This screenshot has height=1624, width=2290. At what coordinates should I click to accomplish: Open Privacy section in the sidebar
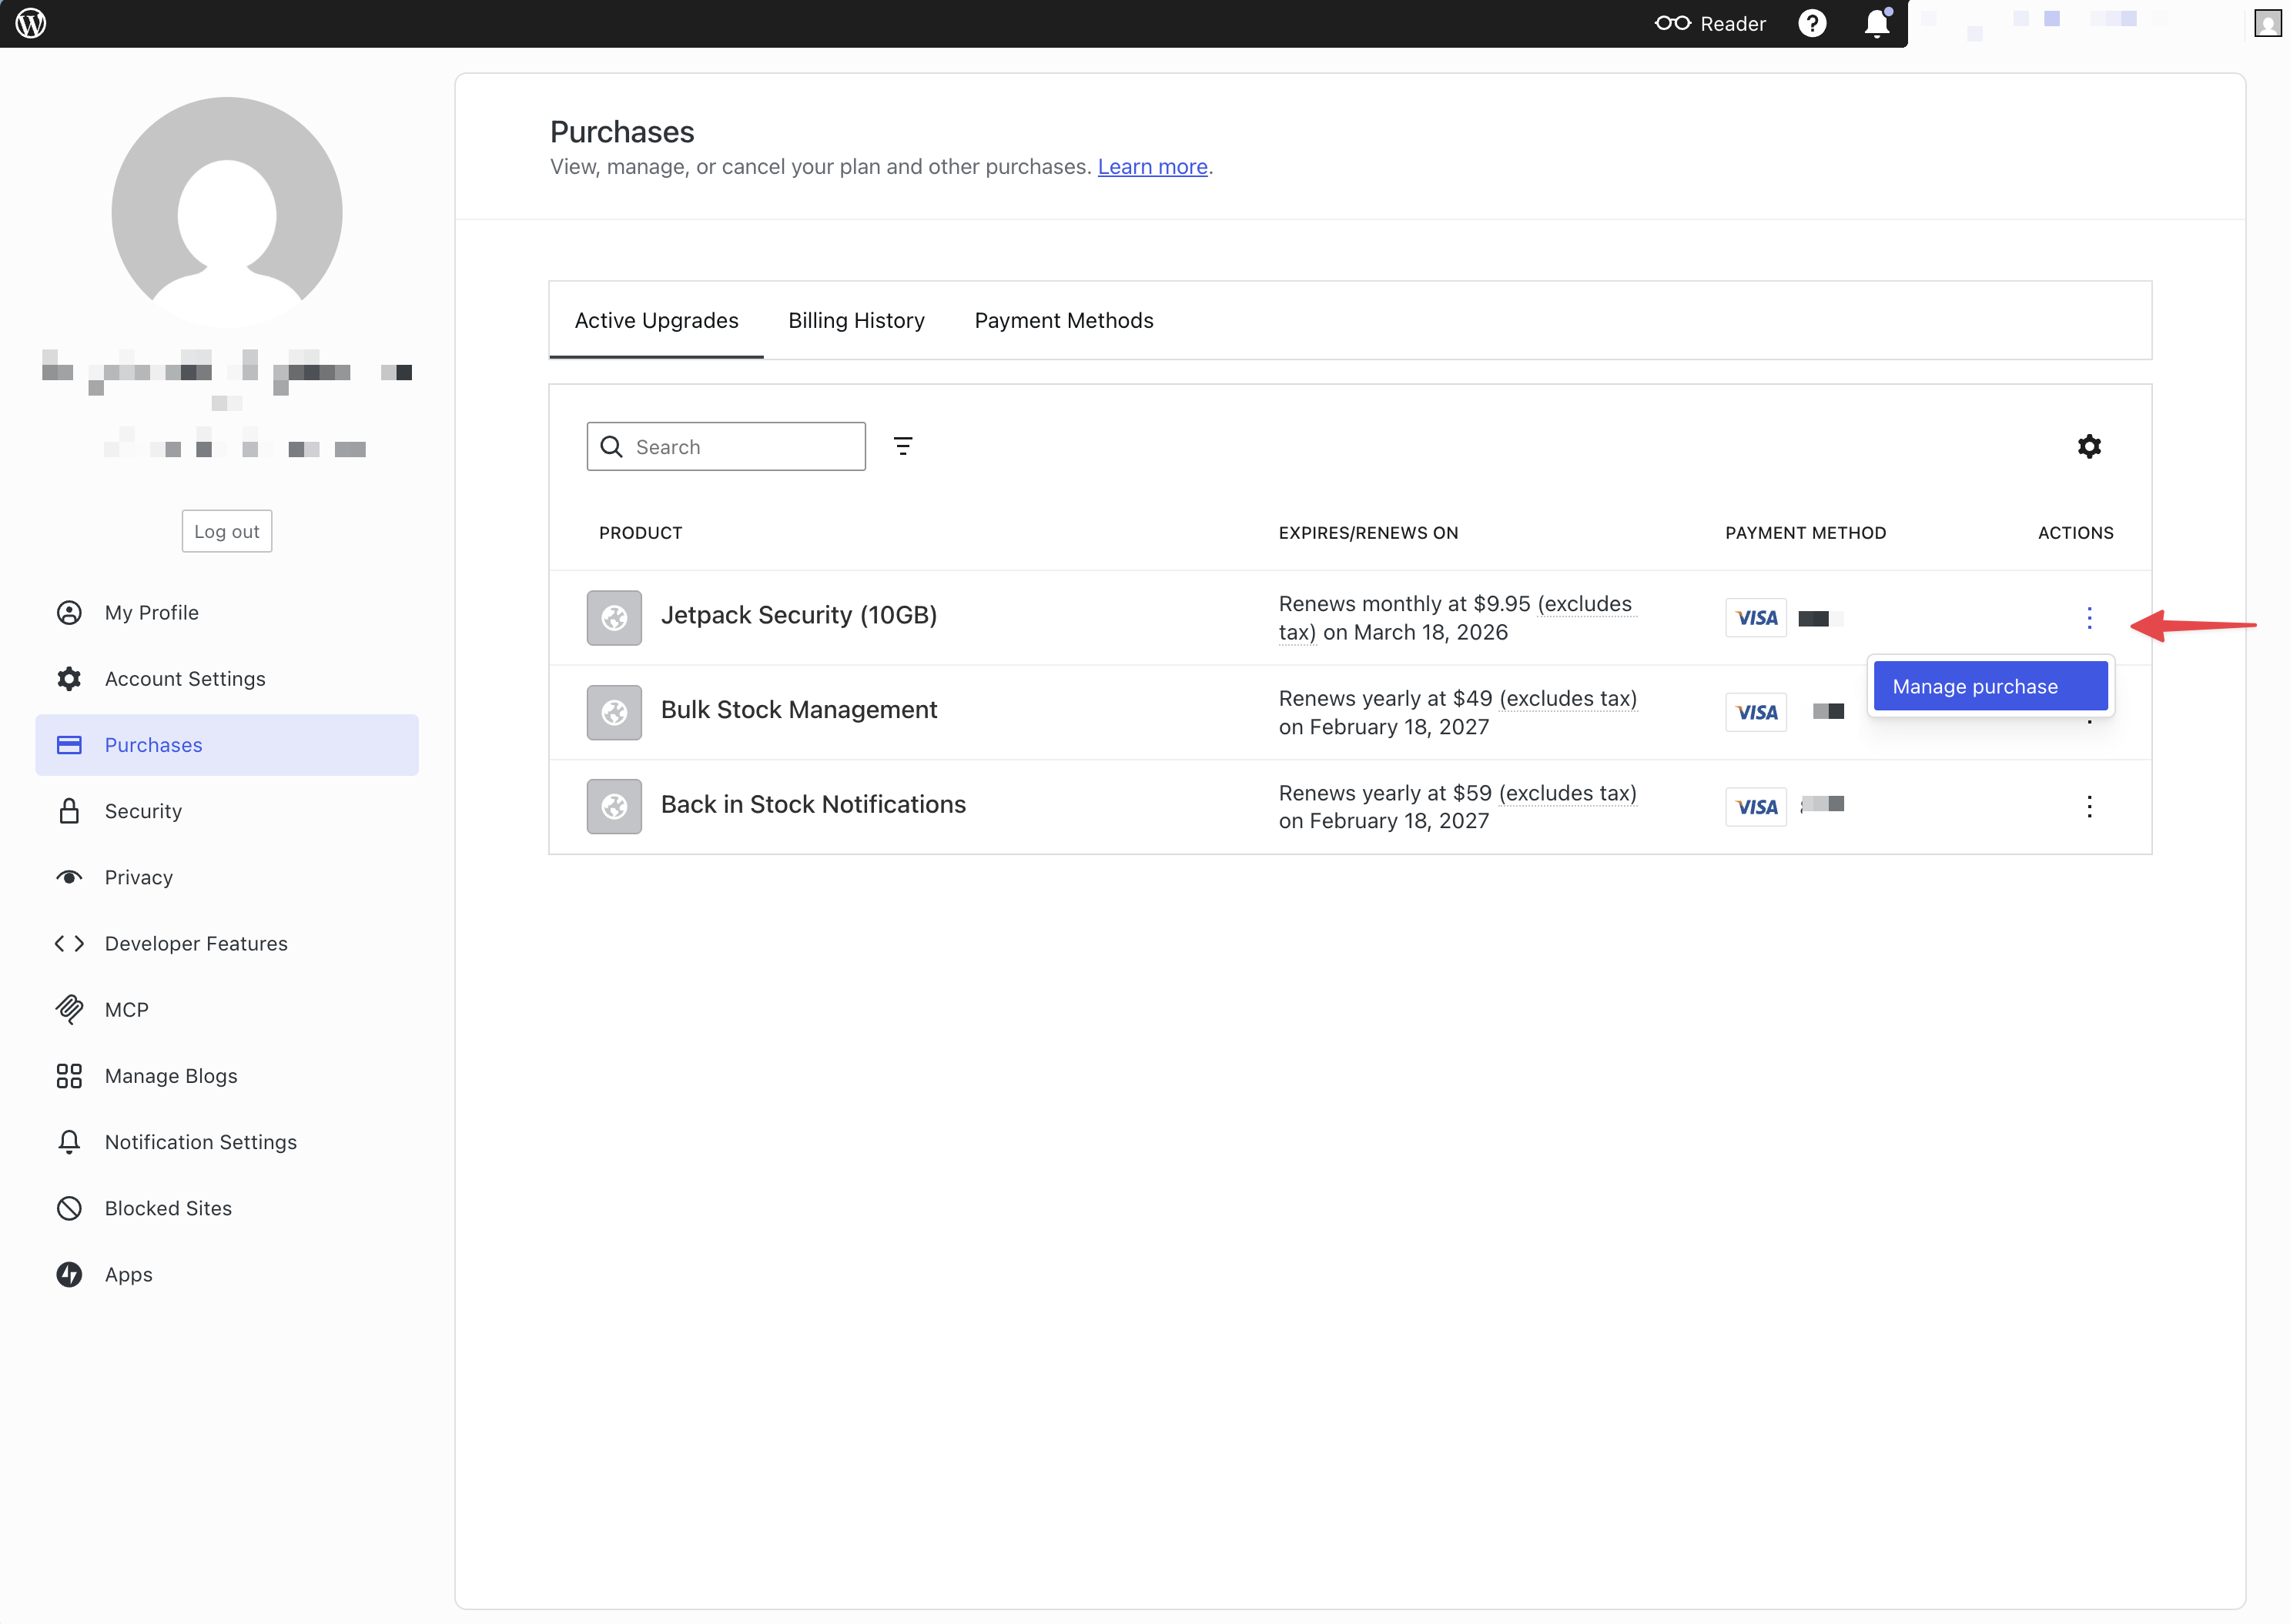click(x=138, y=877)
